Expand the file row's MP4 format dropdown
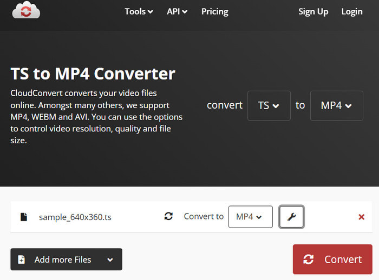The width and height of the screenshot is (379, 280). [x=250, y=217]
